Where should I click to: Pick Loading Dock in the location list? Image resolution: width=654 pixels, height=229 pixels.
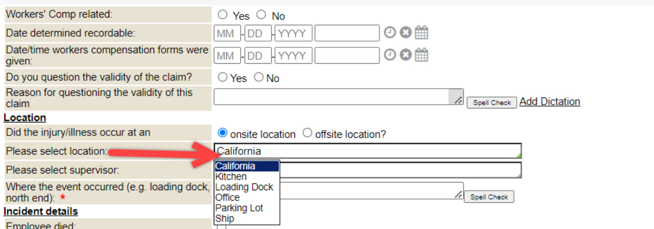point(244,187)
